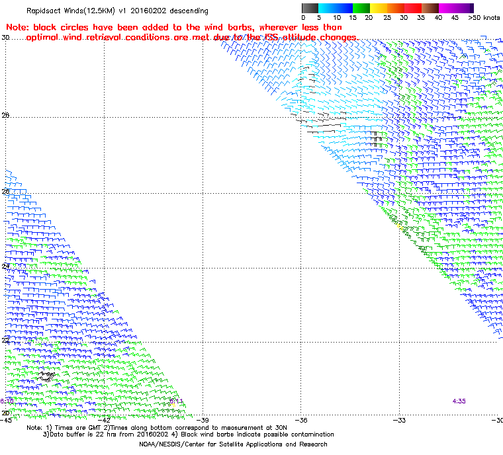Image resolution: width=503 pixels, height=455 pixels.
Task: Click the longitude label "-39"
Action: (203, 420)
